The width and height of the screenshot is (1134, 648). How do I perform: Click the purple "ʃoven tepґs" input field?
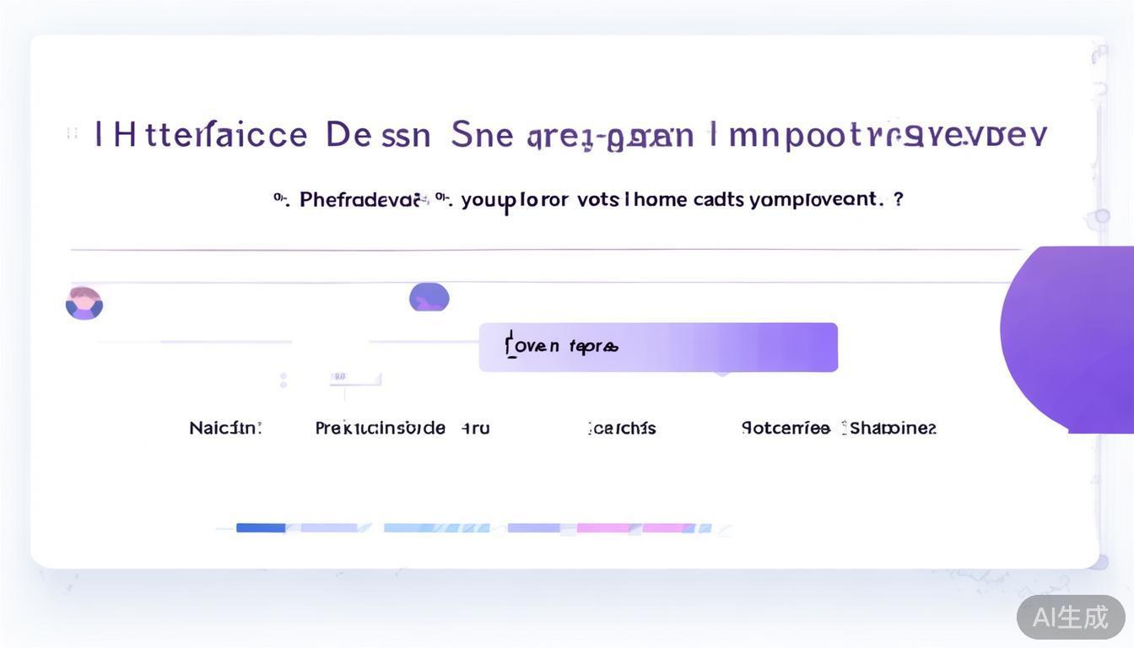tap(658, 347)
